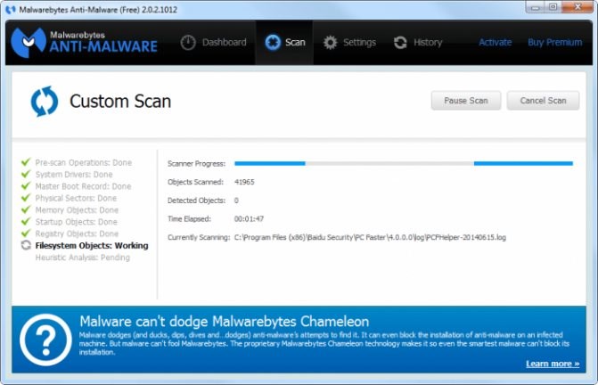The image size is (598, 385).
Task: Click the Time Elapsed value 00:01:47
Action: click(249, 219)
